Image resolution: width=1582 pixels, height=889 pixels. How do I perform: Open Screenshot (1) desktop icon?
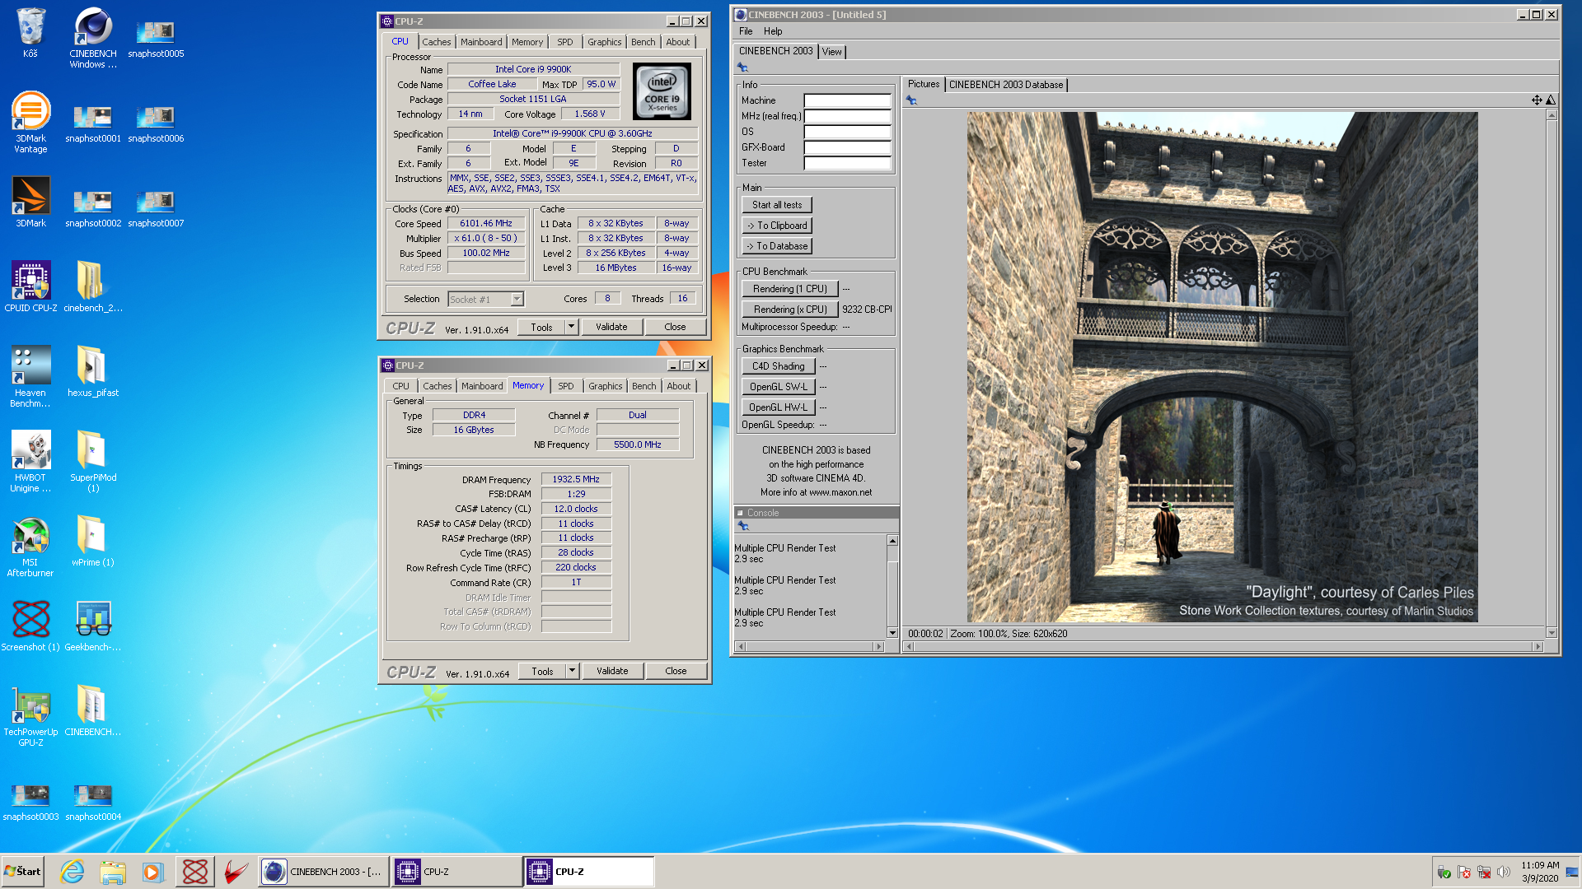(x=30, y=626)
